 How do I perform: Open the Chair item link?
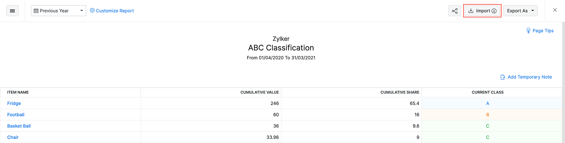pyautogui.click(x=13, y=137)
